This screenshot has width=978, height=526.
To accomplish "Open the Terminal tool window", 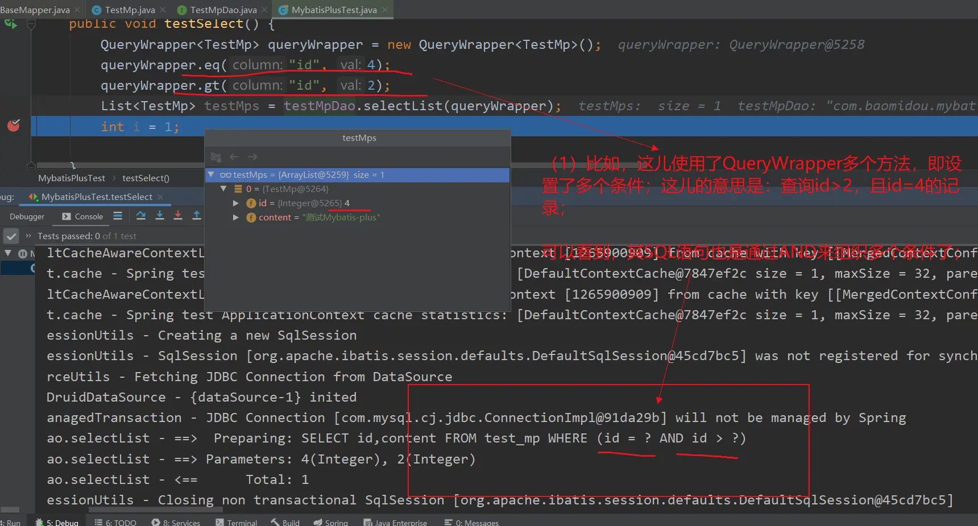I will pos(237,522).
